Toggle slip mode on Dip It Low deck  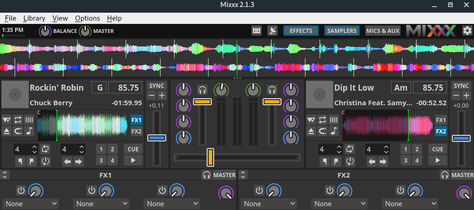pyautogui.click(x=323, y=131)
